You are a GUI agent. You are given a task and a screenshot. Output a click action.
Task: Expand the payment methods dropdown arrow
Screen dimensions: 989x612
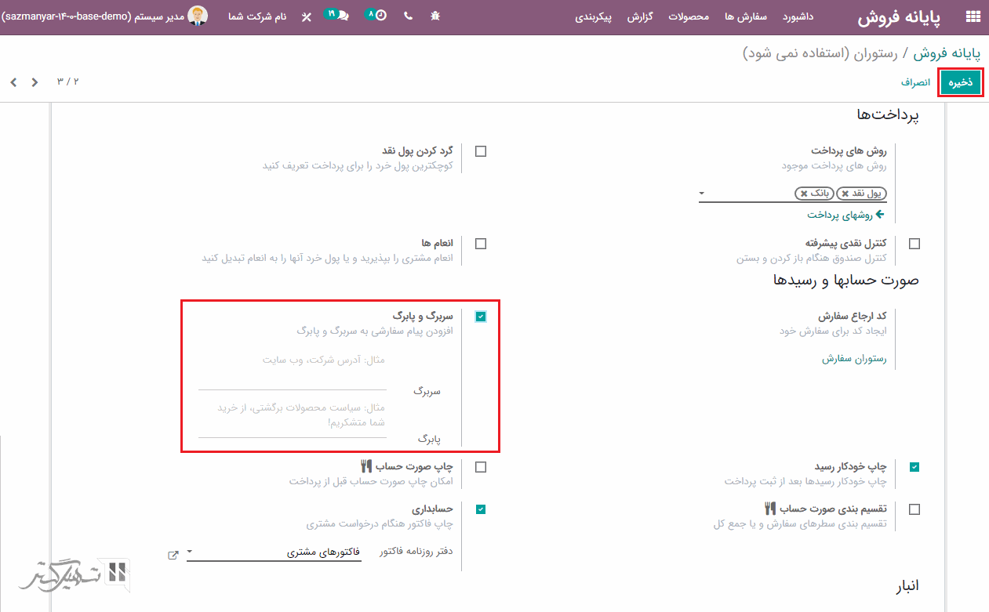tap(702, 194)
